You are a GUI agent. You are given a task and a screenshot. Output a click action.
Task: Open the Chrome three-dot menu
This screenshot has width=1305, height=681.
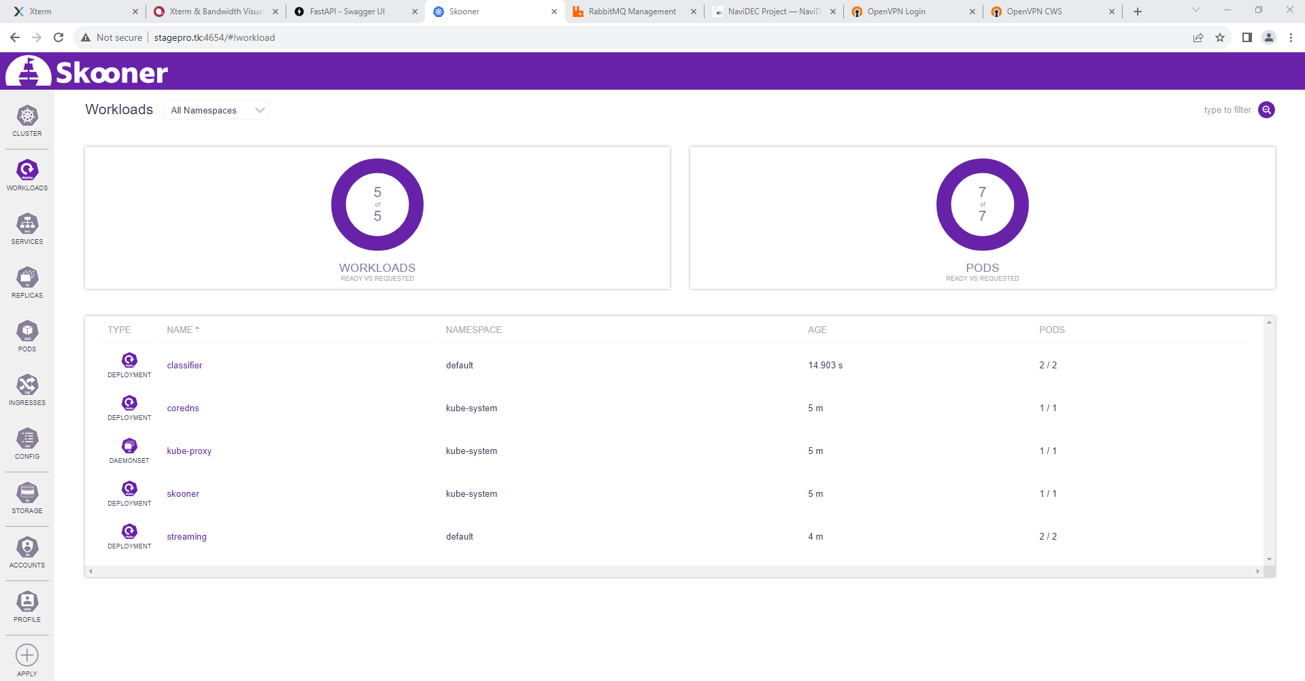point(1291,37)
